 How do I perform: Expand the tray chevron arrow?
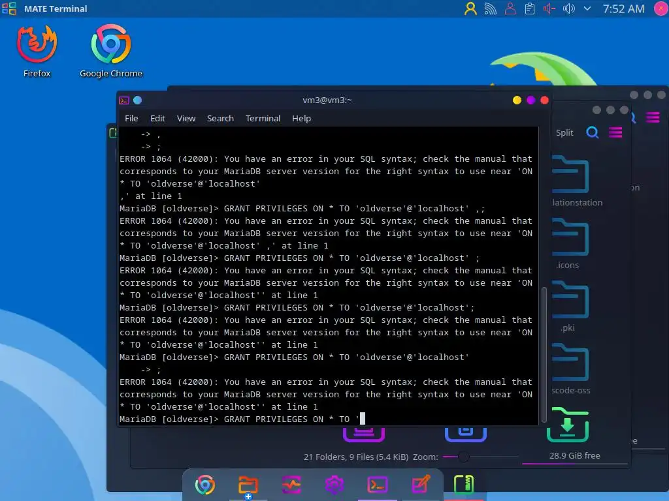click(587, 8)
